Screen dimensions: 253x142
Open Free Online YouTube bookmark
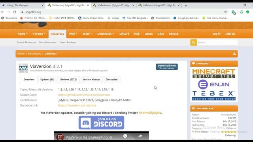pyautogui.click(x=215, y=18)
